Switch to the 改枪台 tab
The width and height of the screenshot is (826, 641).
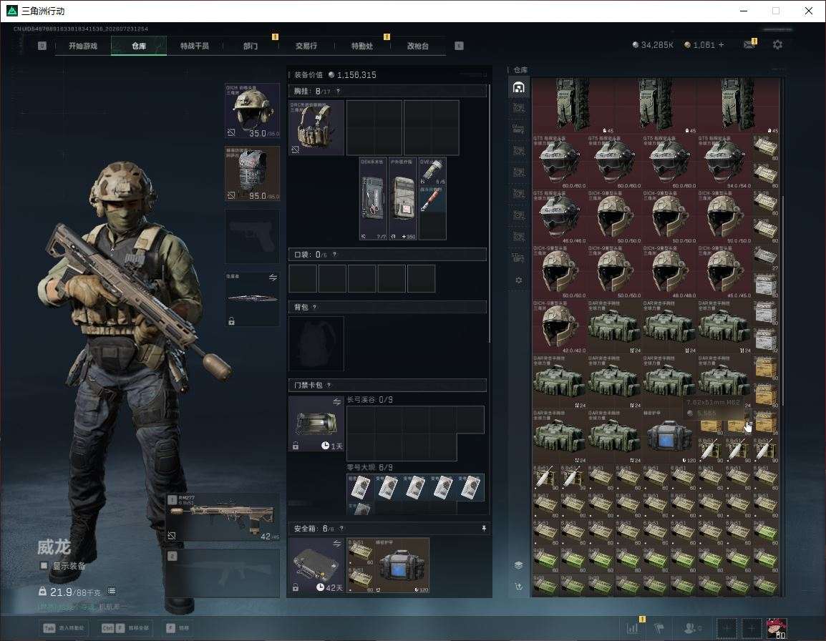[418, 46]
